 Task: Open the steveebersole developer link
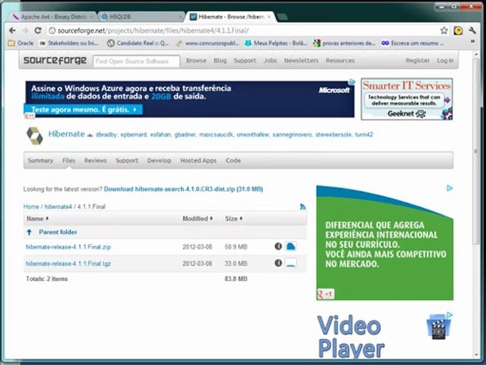[334, 134]
